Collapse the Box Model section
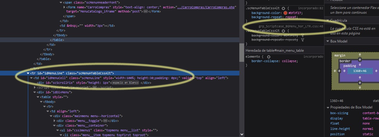Viewport: 379px width, 137px height. click(327, 41)
